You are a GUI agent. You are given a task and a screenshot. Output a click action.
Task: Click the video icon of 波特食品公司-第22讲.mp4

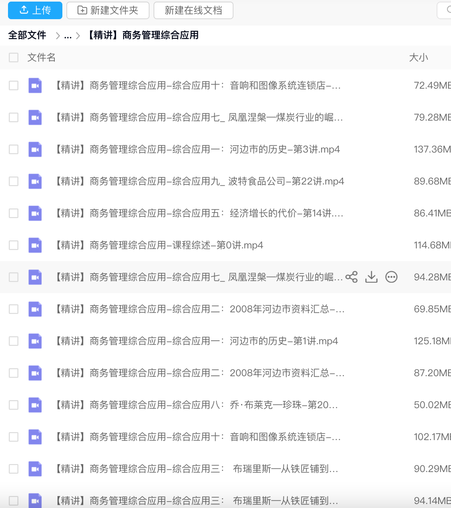click(35, 181)
